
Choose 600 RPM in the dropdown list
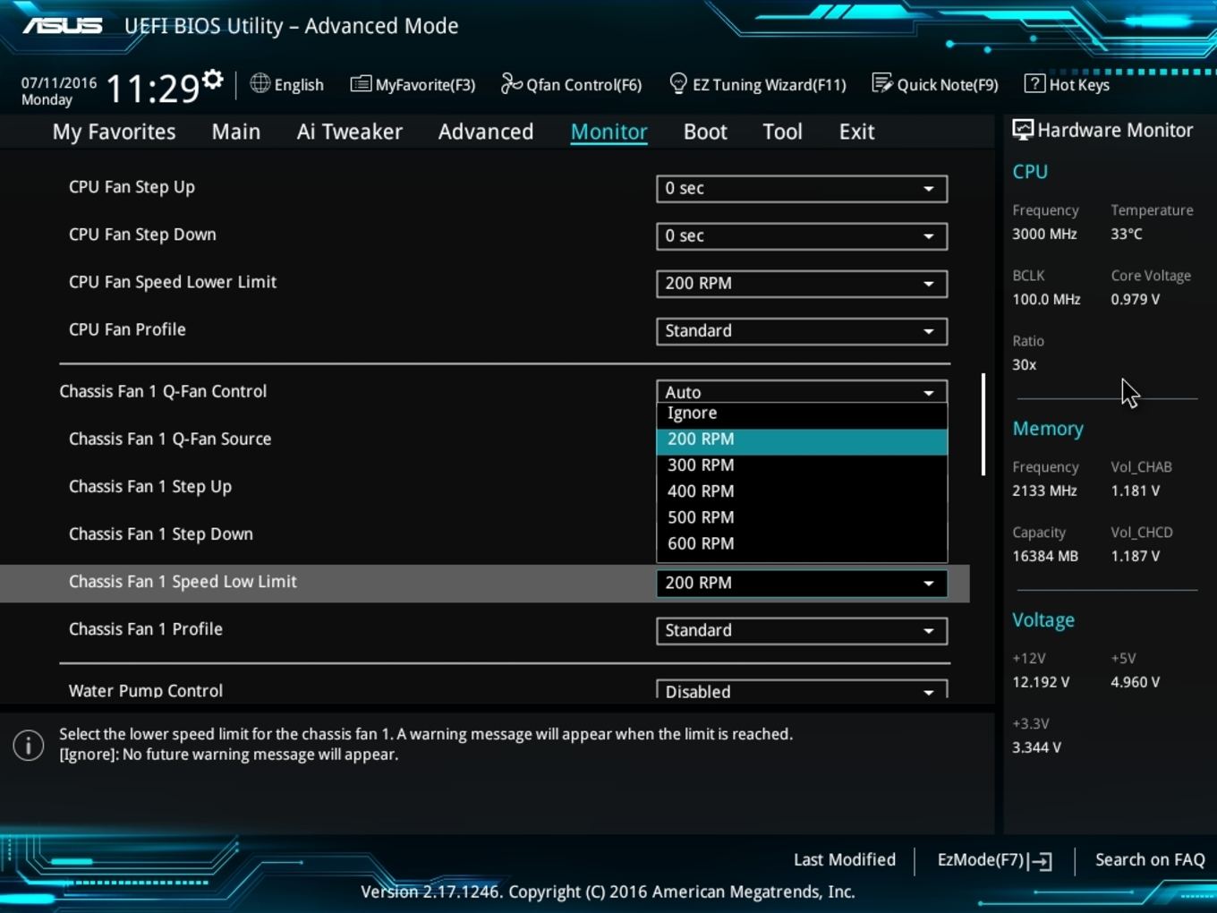pos(802,543)
